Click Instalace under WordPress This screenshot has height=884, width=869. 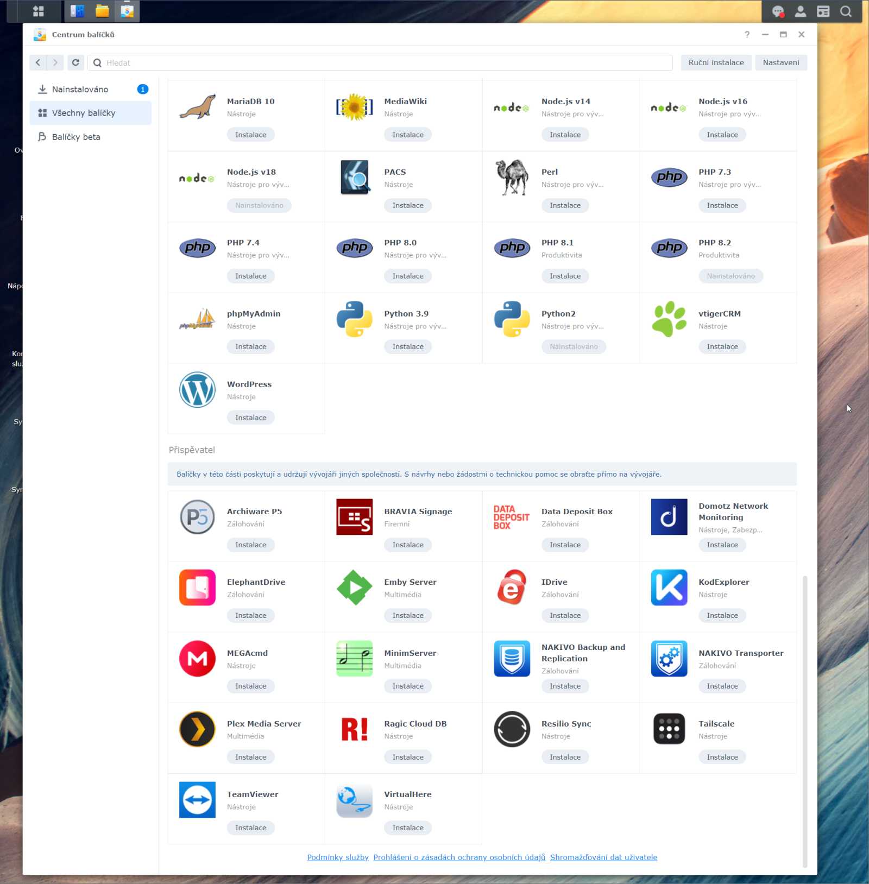pyautogui.click(x=250, y=418)
